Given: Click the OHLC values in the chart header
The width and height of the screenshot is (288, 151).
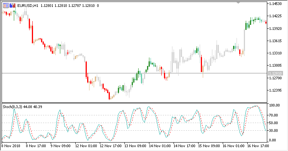Looking at the screenshot, I should [x=68, y=6].
